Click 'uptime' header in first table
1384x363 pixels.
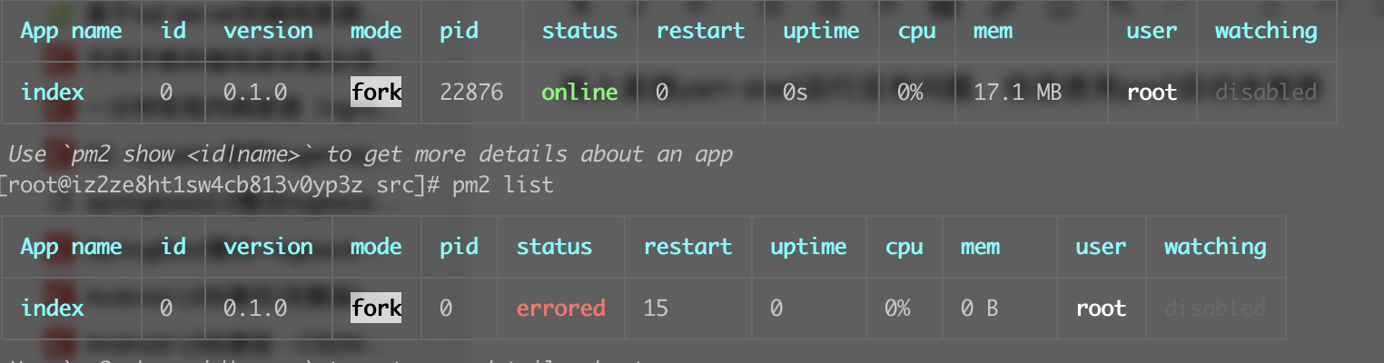(x=821, y=31)
